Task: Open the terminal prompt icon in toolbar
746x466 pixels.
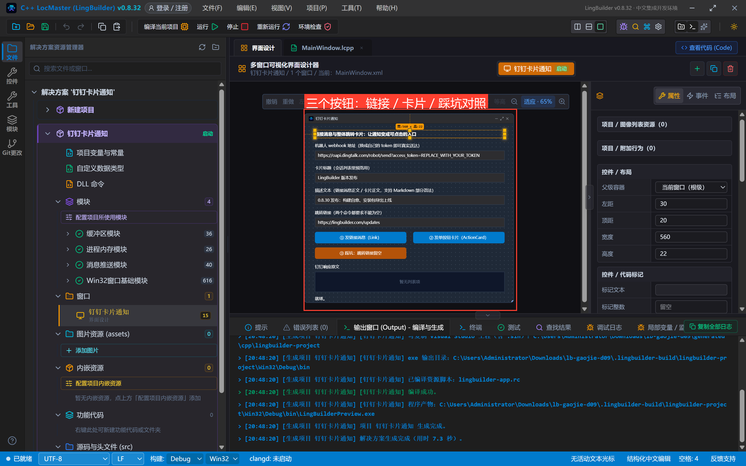Action: click(692, 27)
